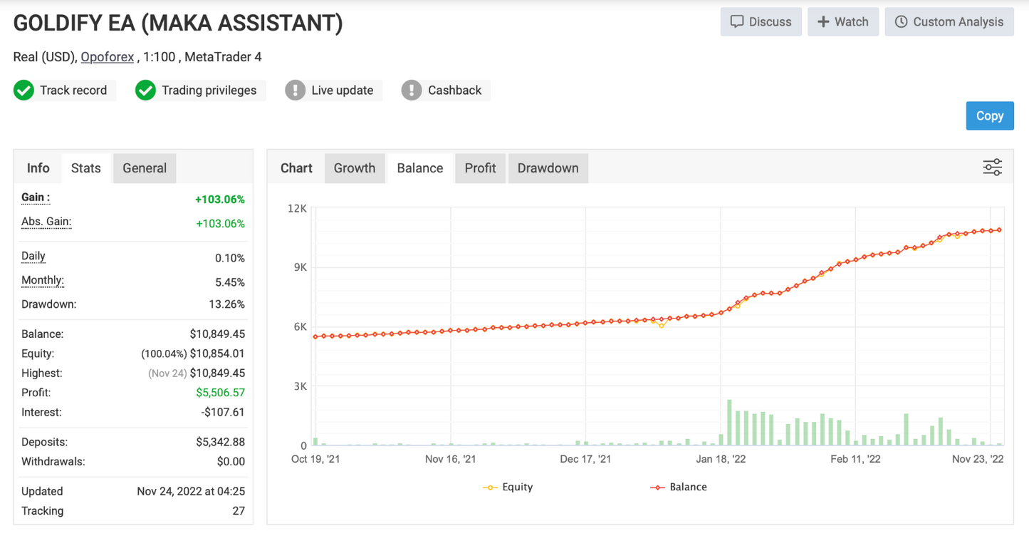This screenshot has width=1029, height=536.
Task: Select the Balance chart tab
Action: click(x=420, y=168)
